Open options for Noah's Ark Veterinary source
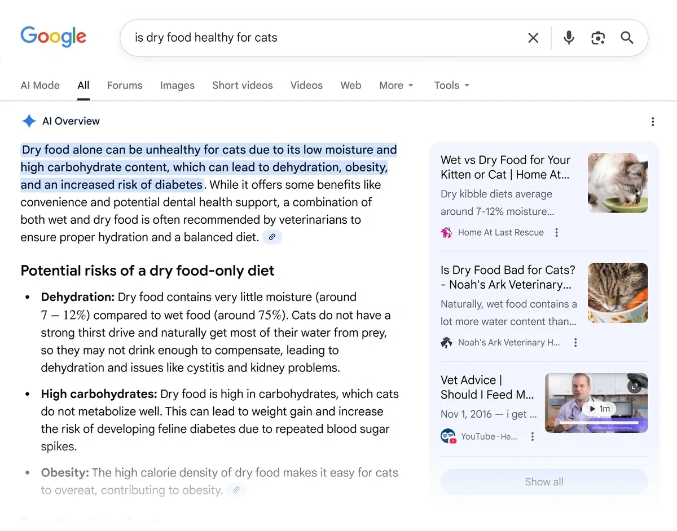Image resolution: width=677 pixels, height=531 pixels. pos(575,342)
